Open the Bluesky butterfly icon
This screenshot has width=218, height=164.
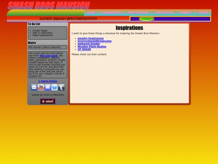[x=55, y=87]
